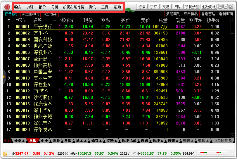Open 多股同列 view
The height and width of the screenshot is (159, 237).
pyautogui.click(x=173, y=14)
